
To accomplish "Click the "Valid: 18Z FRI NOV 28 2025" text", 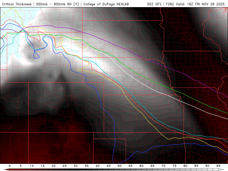I will pyautogui.click(x=200, y=4).
